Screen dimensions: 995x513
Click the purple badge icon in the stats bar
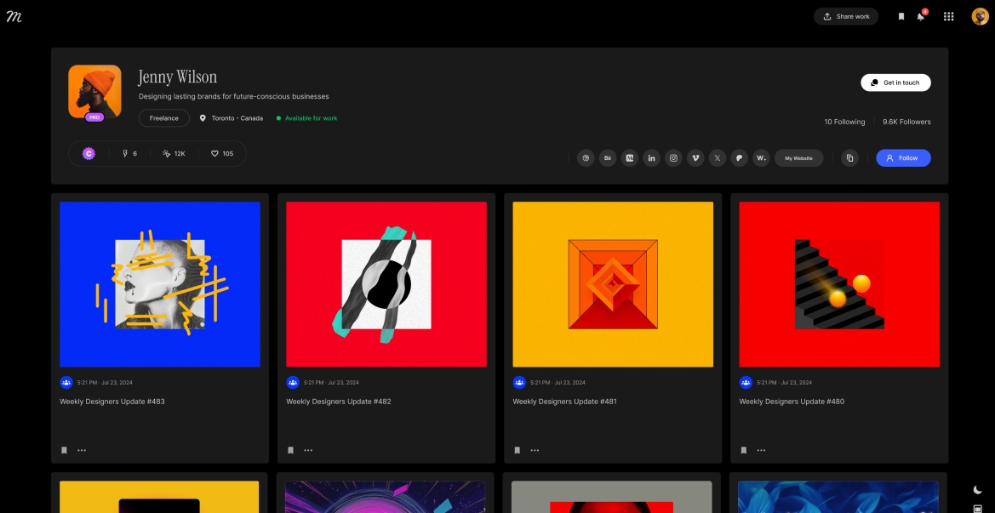click(x=89, y=154)
